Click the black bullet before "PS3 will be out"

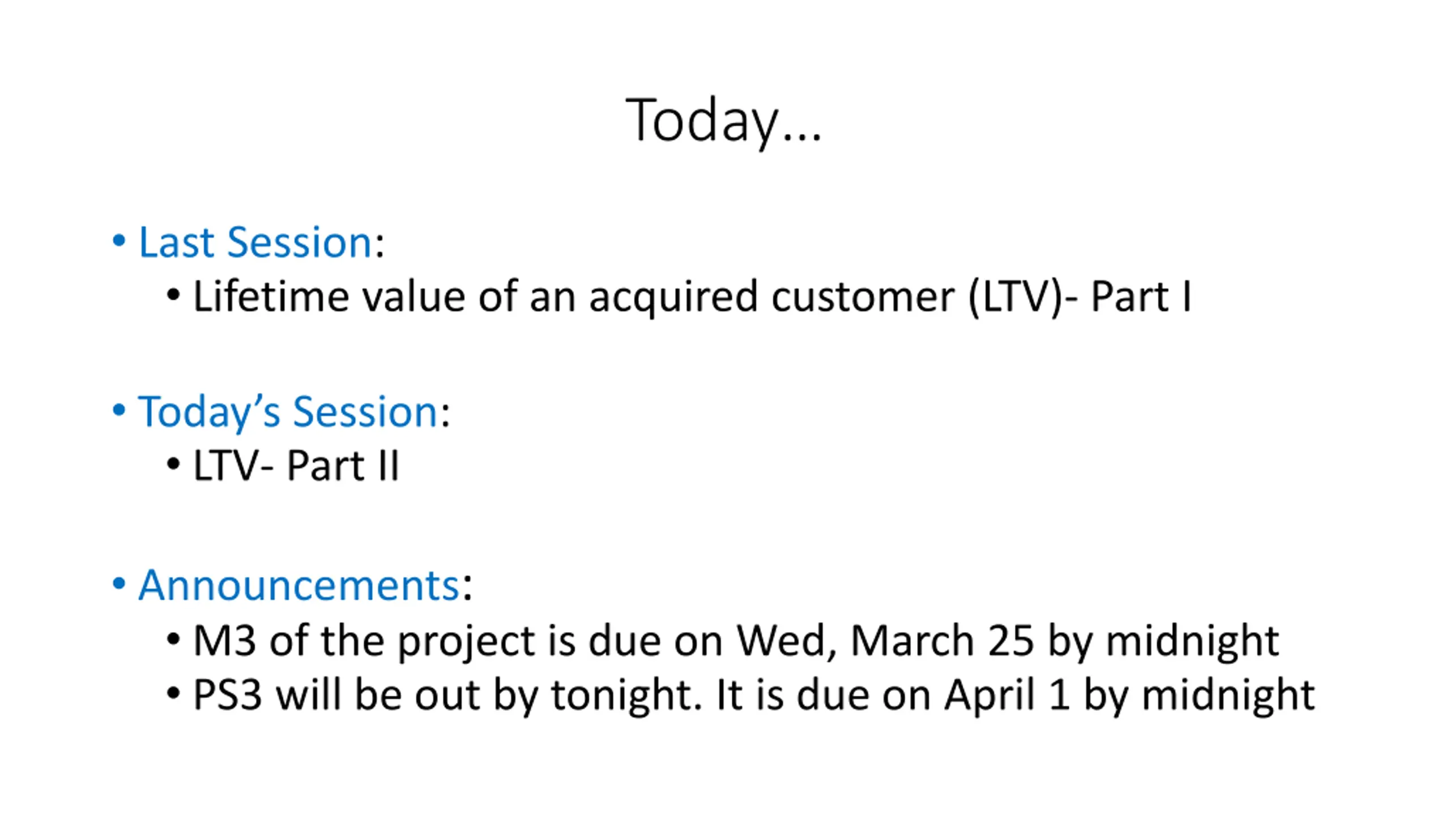click(173, 694)
